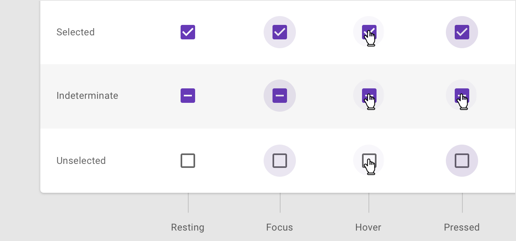This screenshot has width=516, height=241.
Task: Check the focused unselected checkbox
Action: (x=280, y=161)
